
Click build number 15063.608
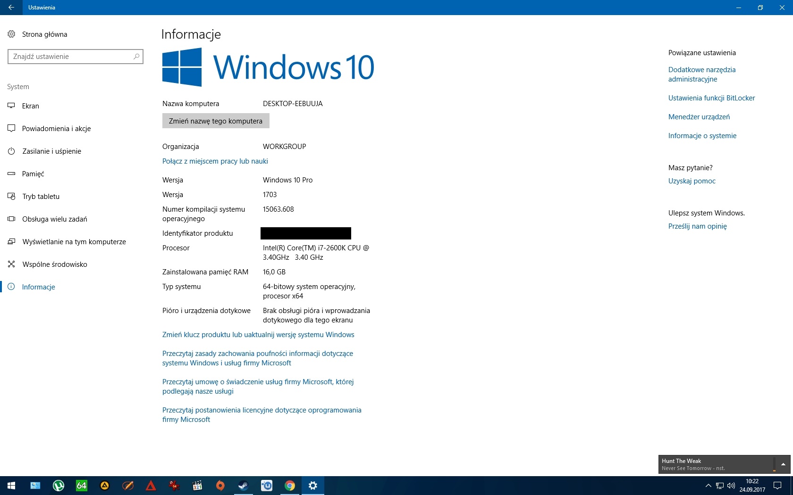[x=278, y=209]
